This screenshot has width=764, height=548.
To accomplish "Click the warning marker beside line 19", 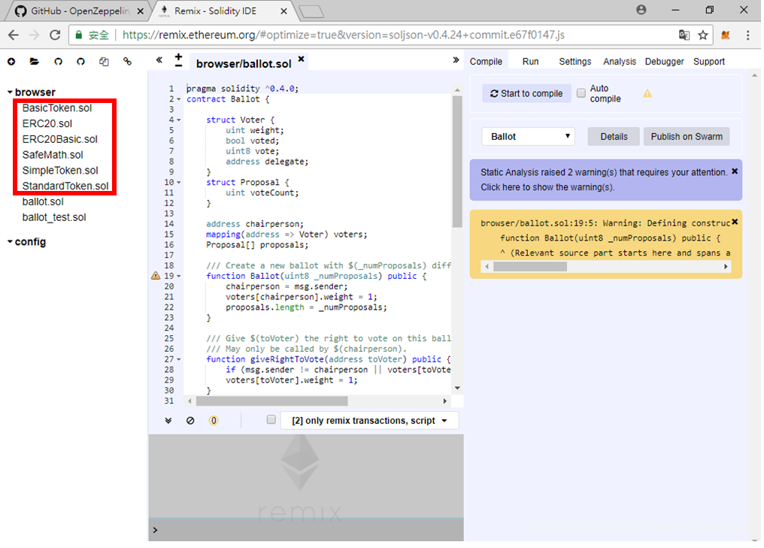I will [x=156, y=276].
